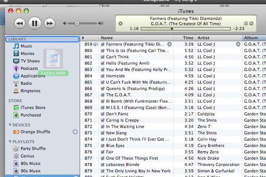Select track Caring Is Creepy

tap(122, 120)
